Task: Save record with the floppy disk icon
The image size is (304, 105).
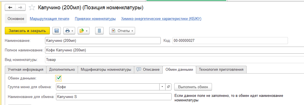Action: pos(57,31)
